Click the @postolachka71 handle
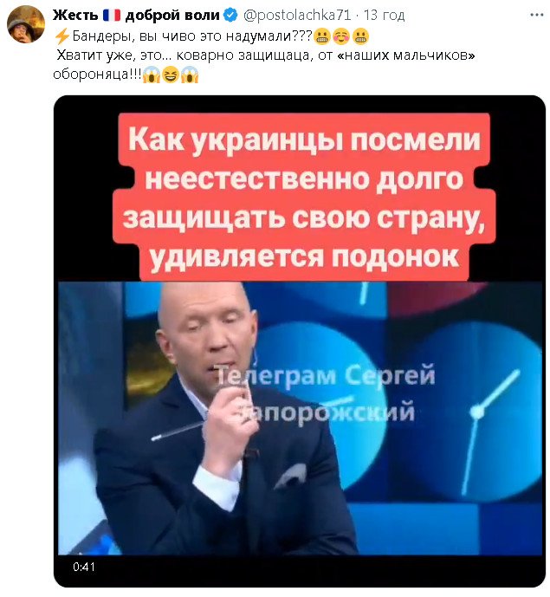 (297, 16)
